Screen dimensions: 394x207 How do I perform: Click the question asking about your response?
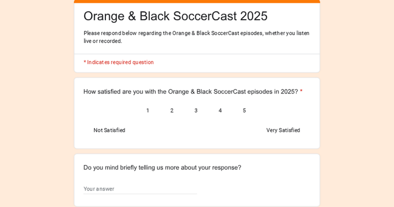pos(162,168)
